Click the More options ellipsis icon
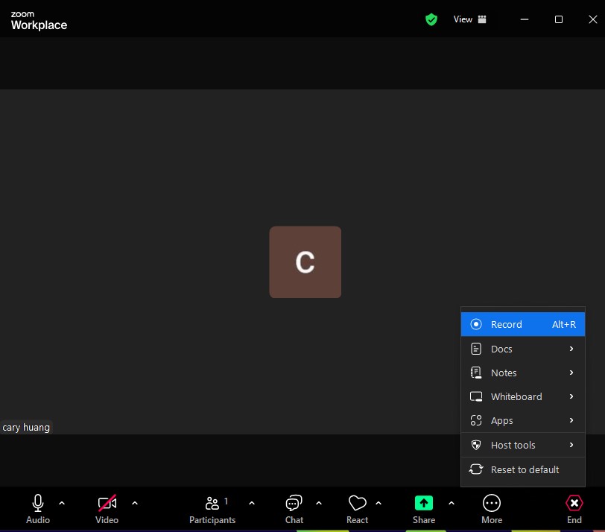605x532 pixels. pyautogui.click(x=492, y=503)
